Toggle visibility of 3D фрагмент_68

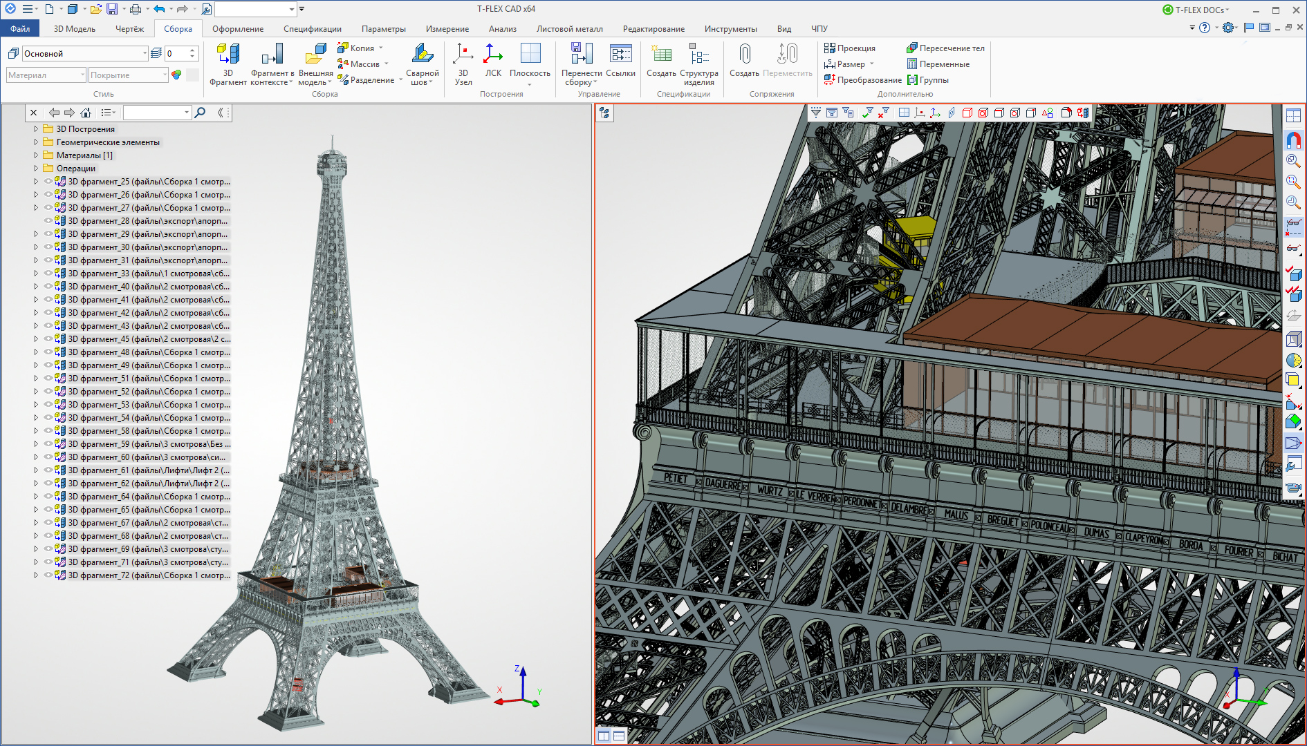[x=48, y=535]
